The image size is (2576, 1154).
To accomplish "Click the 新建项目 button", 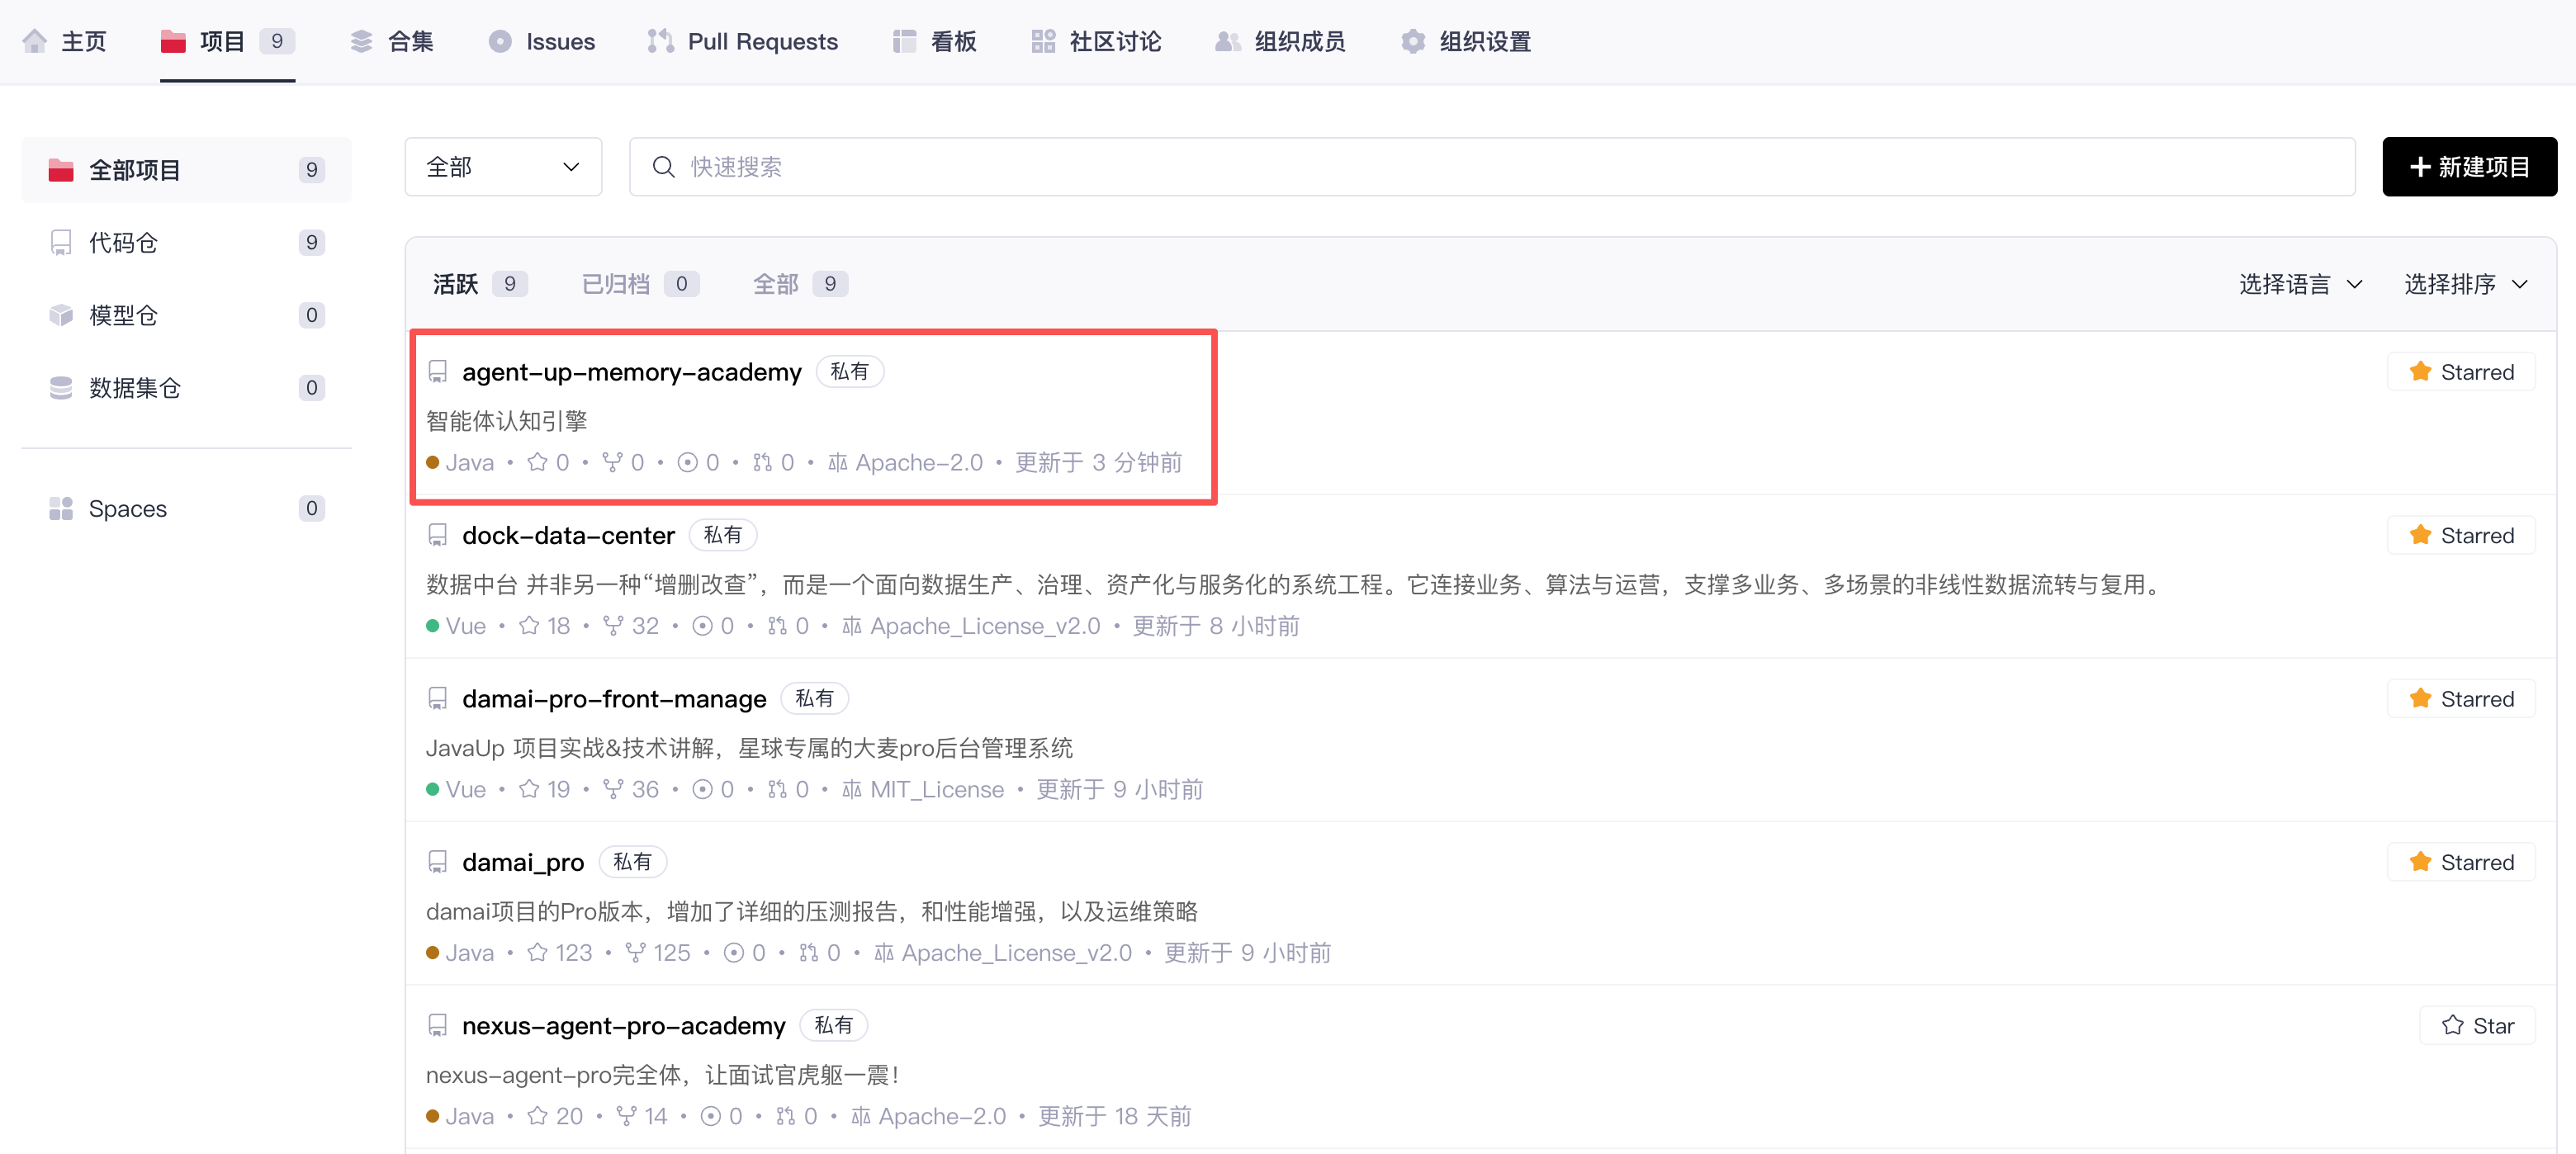I will [2469, 167].
